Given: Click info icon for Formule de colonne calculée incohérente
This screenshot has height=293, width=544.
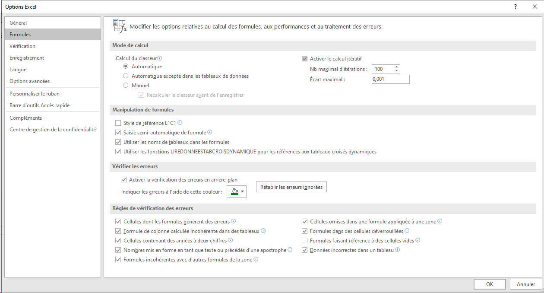Looking at the screenshot, I should pos(263,231).
